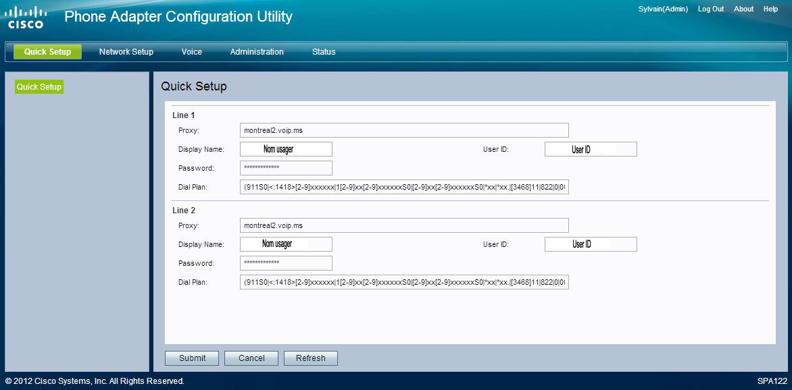The width and height of the screenshot is (792, 390).
Task: Open the Network Setup tab
Action: click(126, 52)
